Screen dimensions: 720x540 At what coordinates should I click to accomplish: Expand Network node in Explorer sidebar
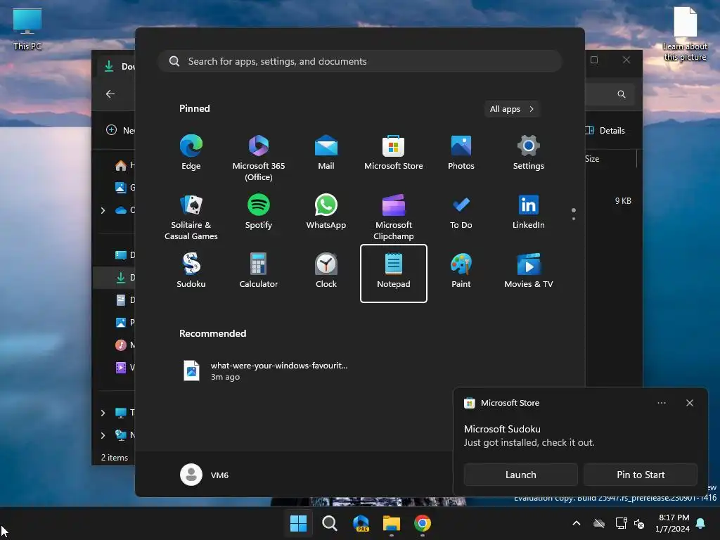pos(103,435)
